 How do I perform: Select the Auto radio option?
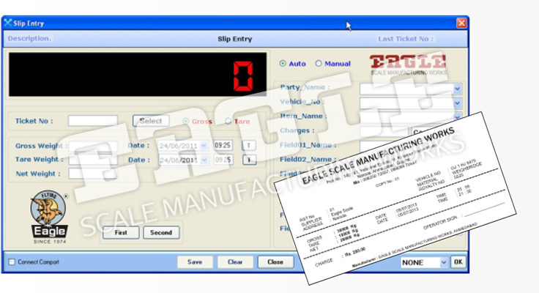tap(283, 64)
